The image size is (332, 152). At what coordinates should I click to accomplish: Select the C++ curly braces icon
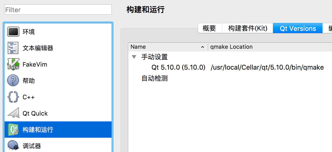(13, 97)
